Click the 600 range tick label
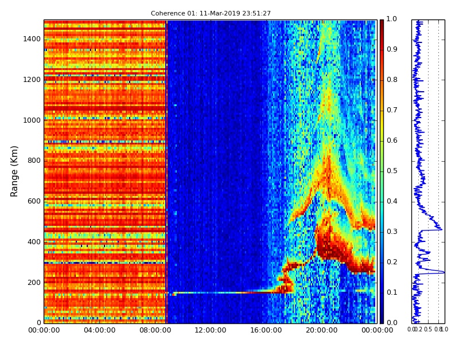Viewport: 459px width, 344px height. pyautogui.click(x=34, y=201)
